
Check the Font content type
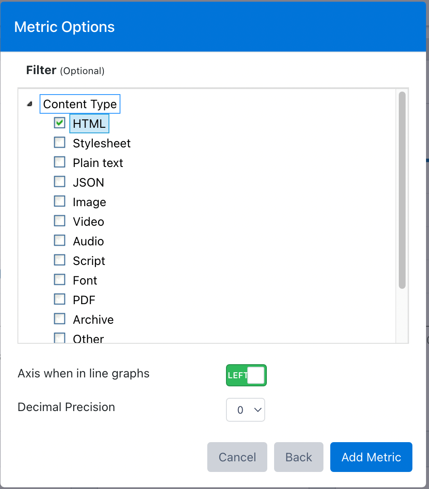(60, 280)
